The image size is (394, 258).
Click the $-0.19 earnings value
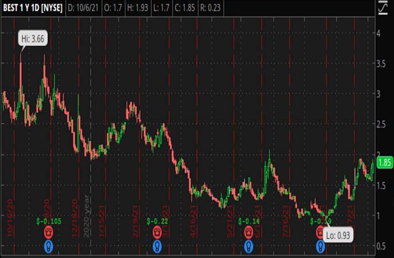pos(321,221)
